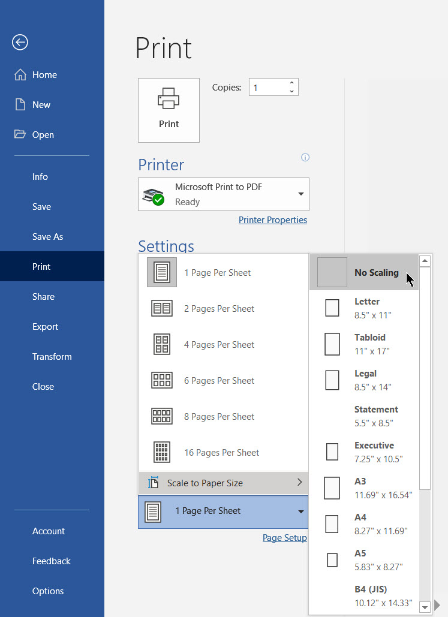Click the Open folder icon
Screen dimensions: 448x617
20,134
